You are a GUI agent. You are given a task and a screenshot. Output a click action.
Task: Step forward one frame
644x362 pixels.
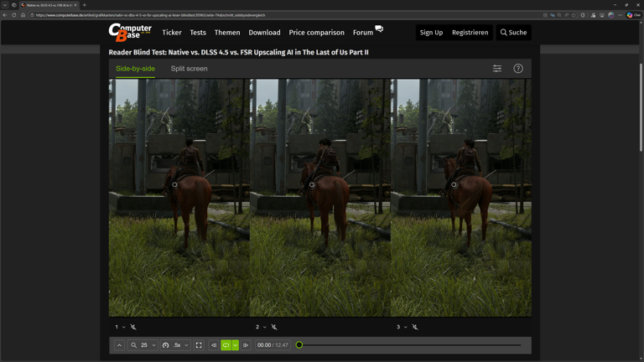(246, 345)
